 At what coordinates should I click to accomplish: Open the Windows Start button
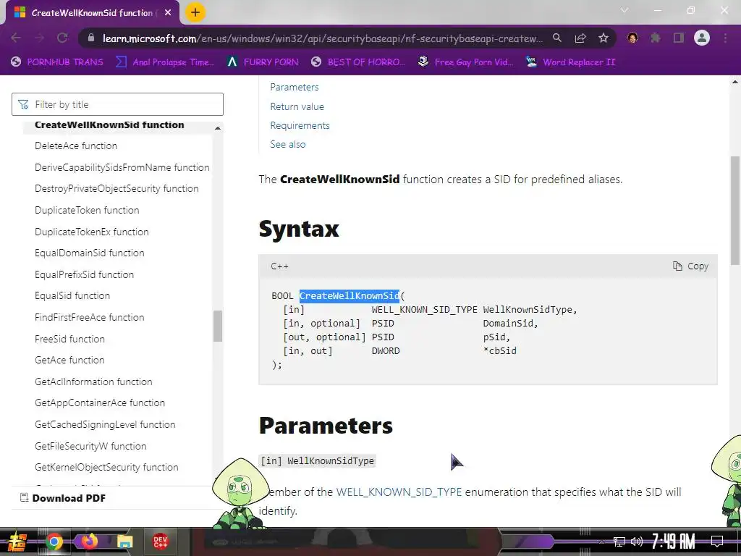pos(17,542)
